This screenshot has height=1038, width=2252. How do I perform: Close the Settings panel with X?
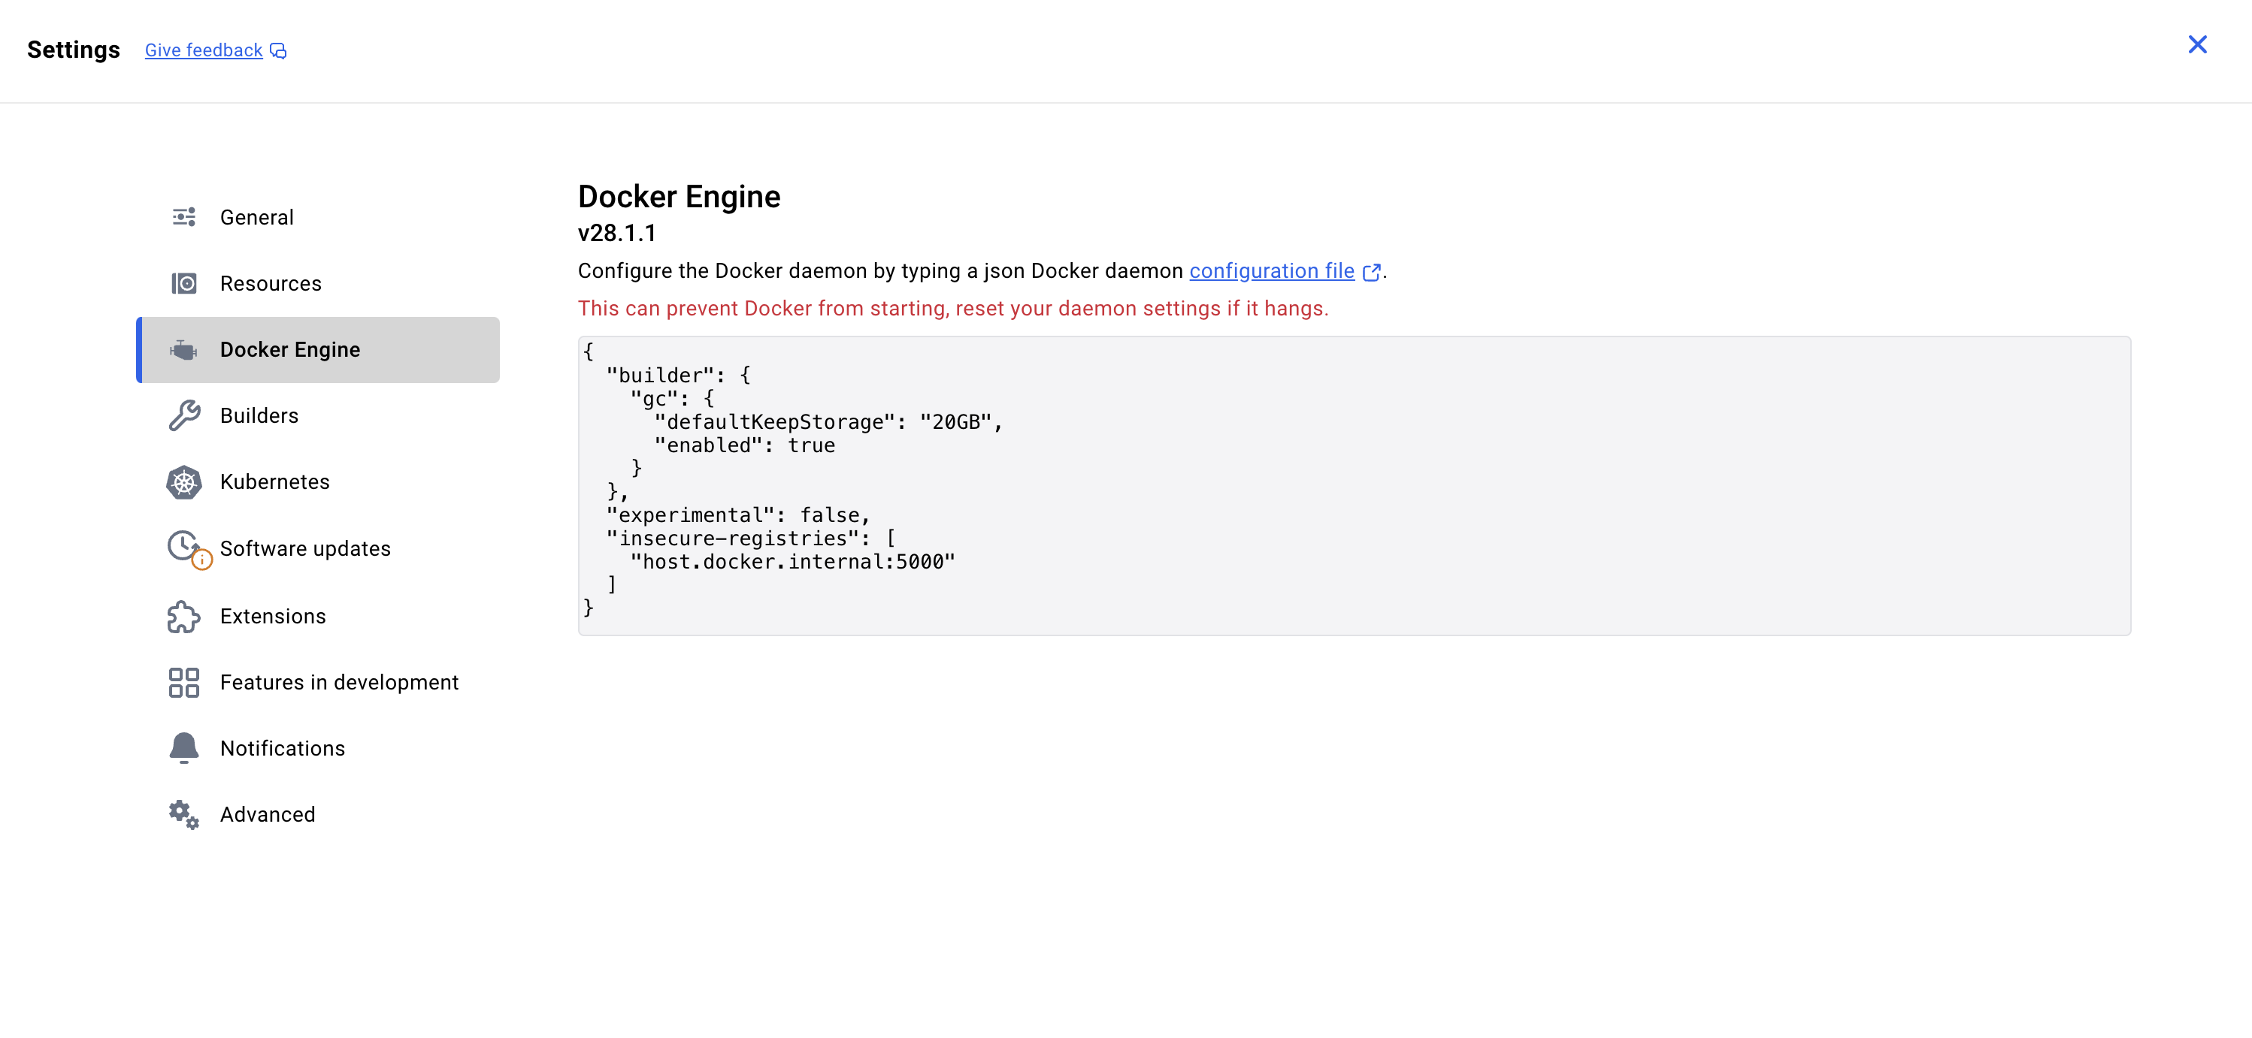(2197, 44)
